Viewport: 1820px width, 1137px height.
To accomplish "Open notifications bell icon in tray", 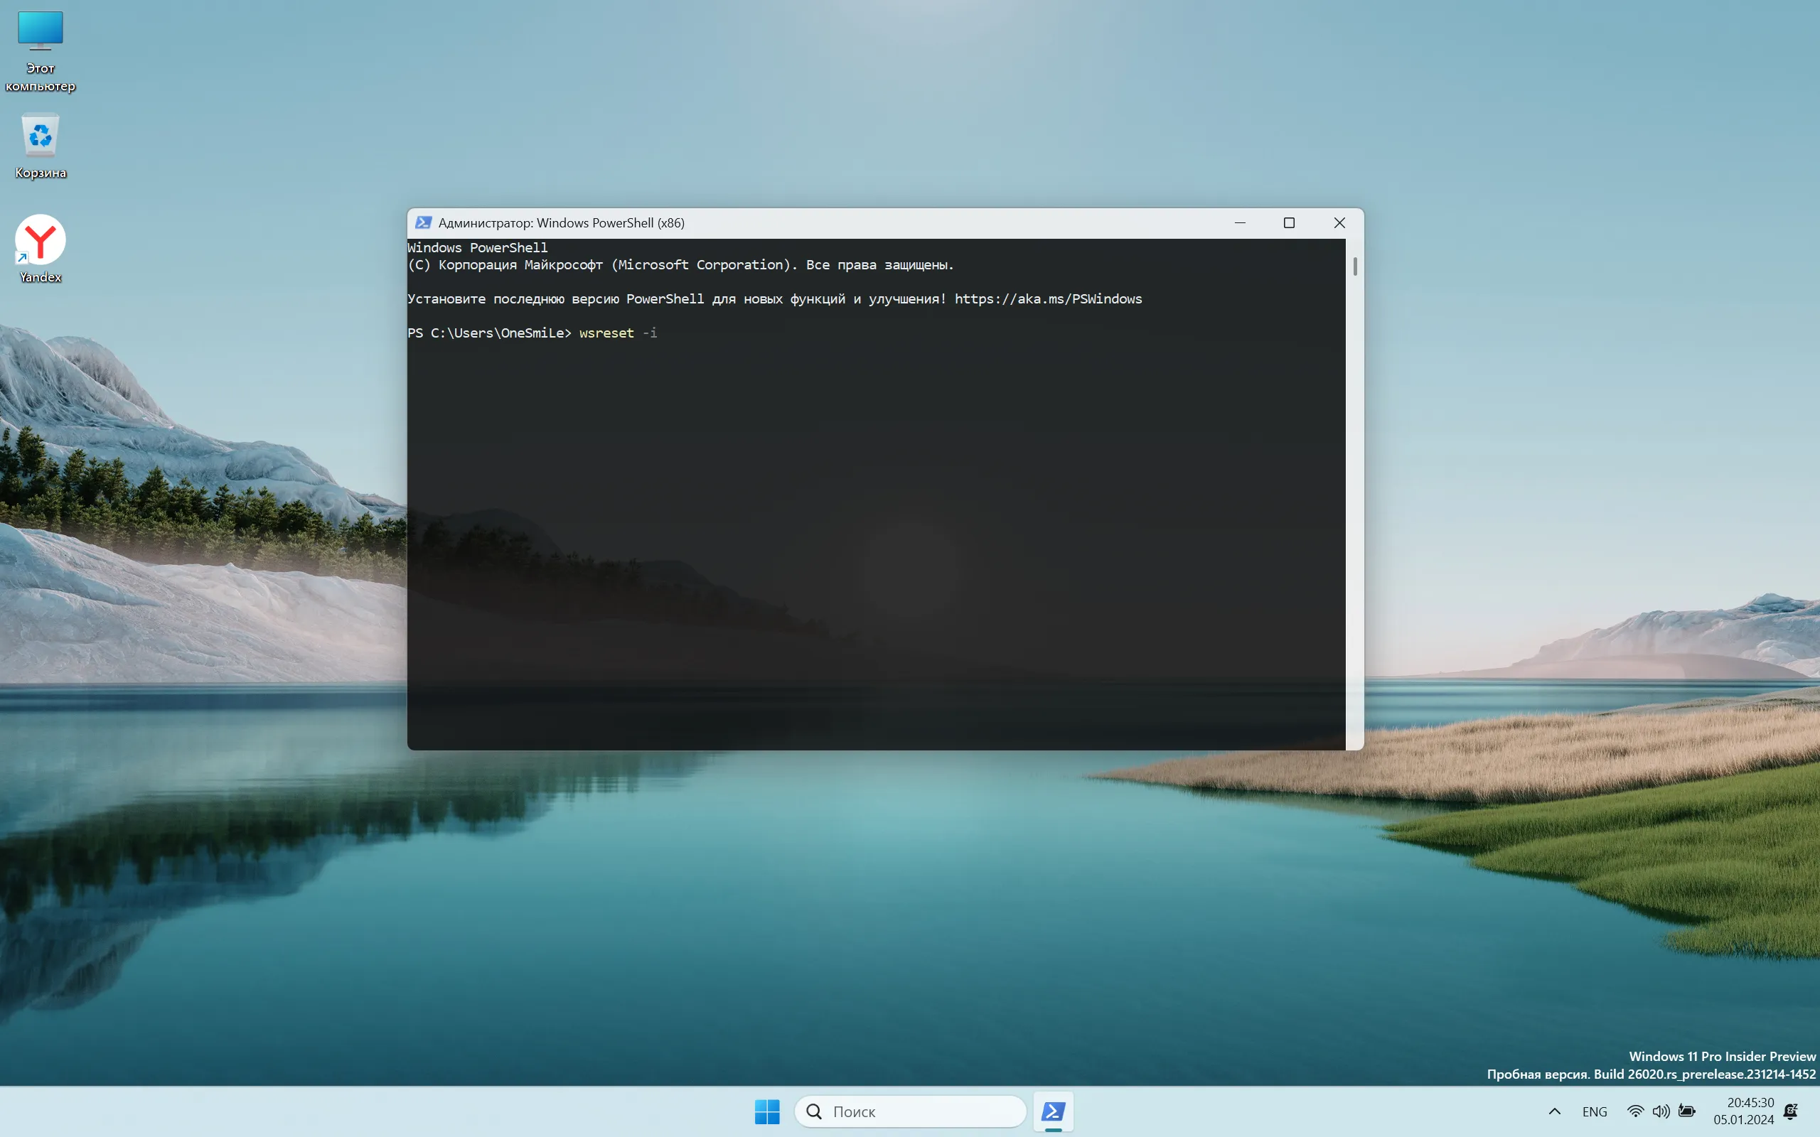I will pyautogui.click(x=1792, y=1111).
